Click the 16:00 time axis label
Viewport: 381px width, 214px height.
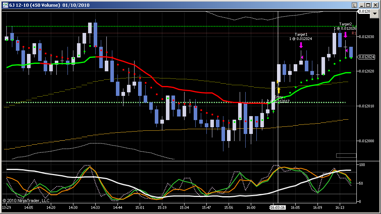(251, 207)
